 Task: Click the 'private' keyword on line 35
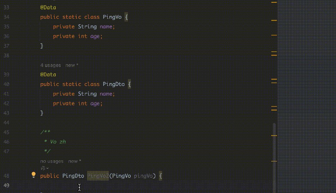click(x=64, y=26)
